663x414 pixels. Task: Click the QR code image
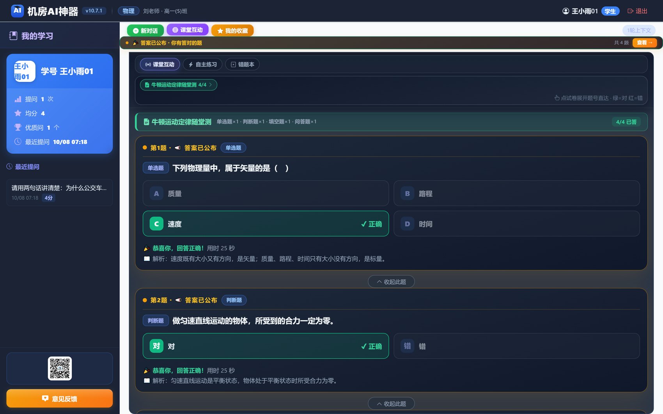point(60,368)
